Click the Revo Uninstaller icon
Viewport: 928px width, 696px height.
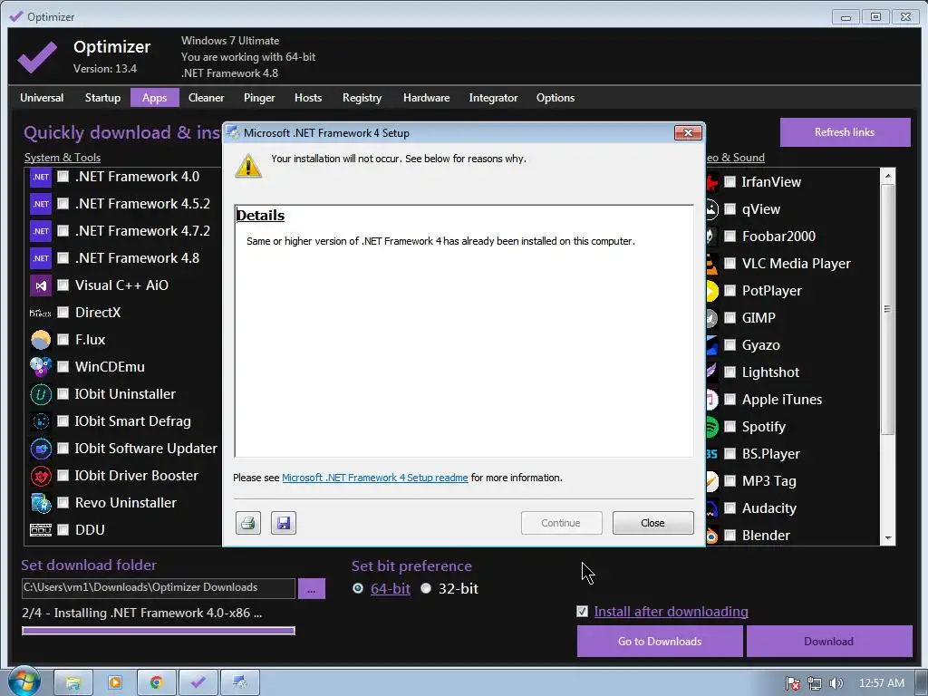(41, 503)
